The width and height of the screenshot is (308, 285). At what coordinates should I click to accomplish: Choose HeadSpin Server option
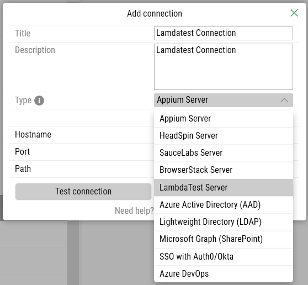[224, 136]
